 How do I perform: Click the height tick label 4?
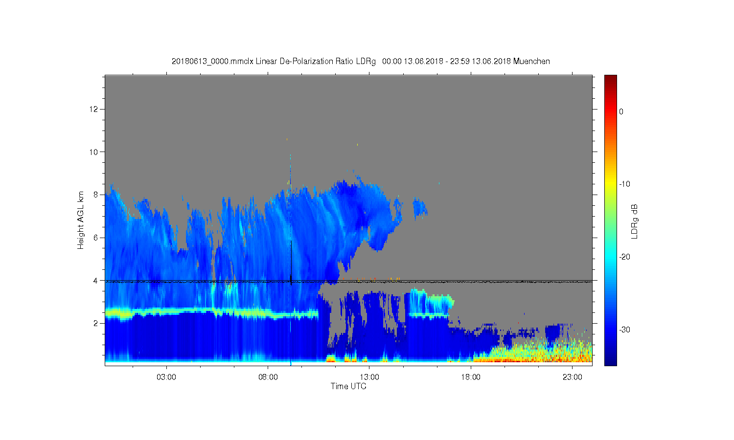(x=96, y=281)
